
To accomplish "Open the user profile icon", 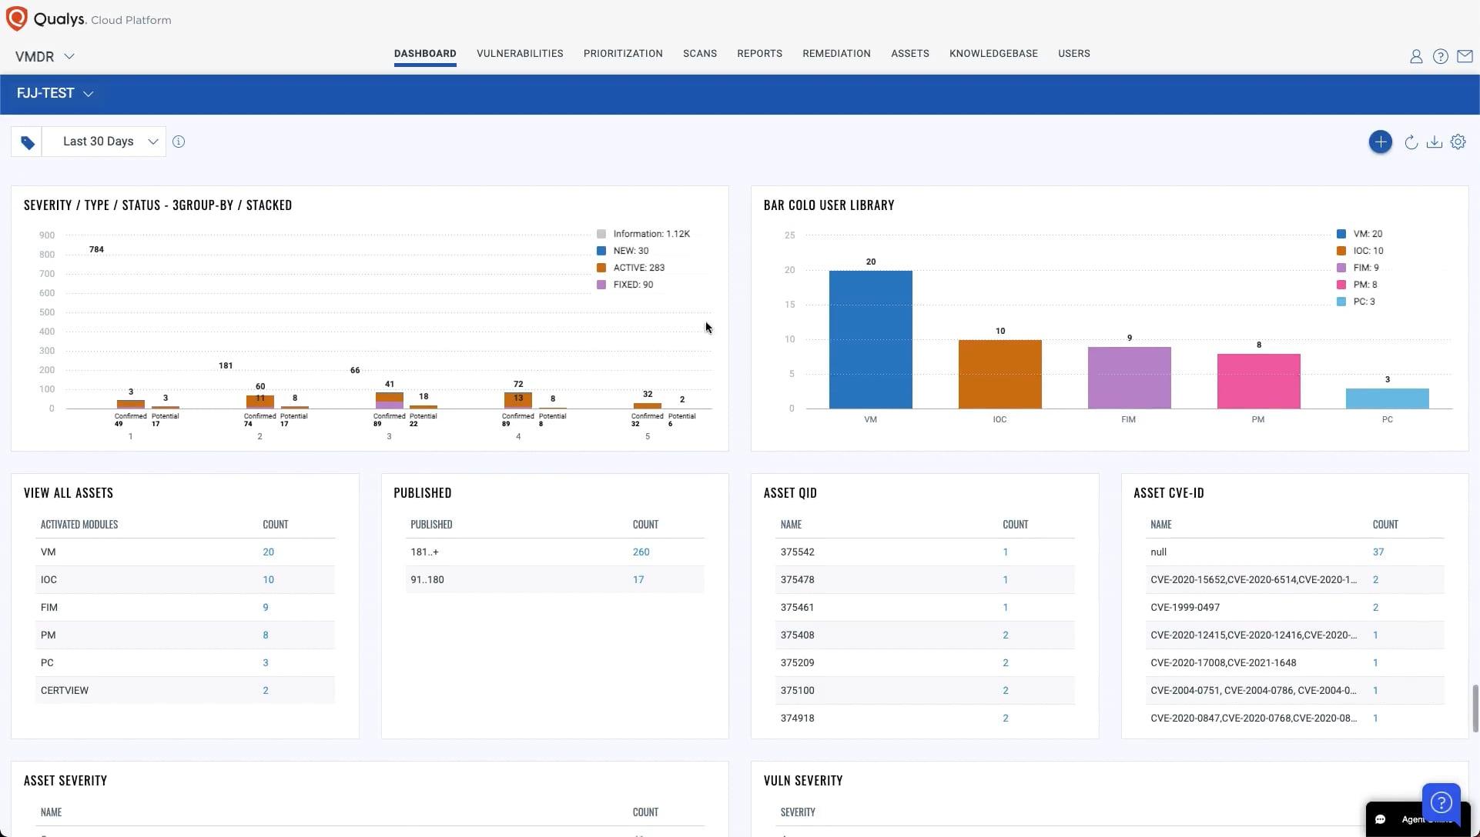I will (1415, 56).
